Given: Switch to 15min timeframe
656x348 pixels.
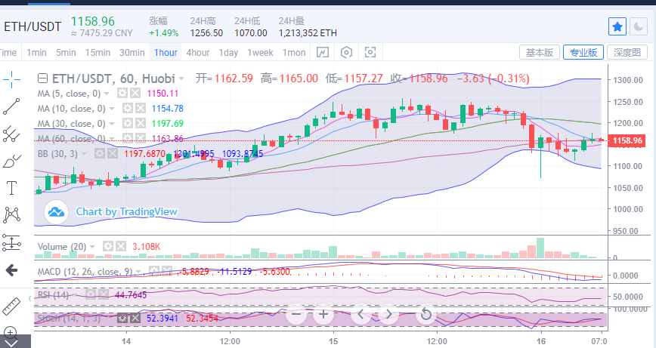Looking at the screenshot, I should (x=98, y=53).
